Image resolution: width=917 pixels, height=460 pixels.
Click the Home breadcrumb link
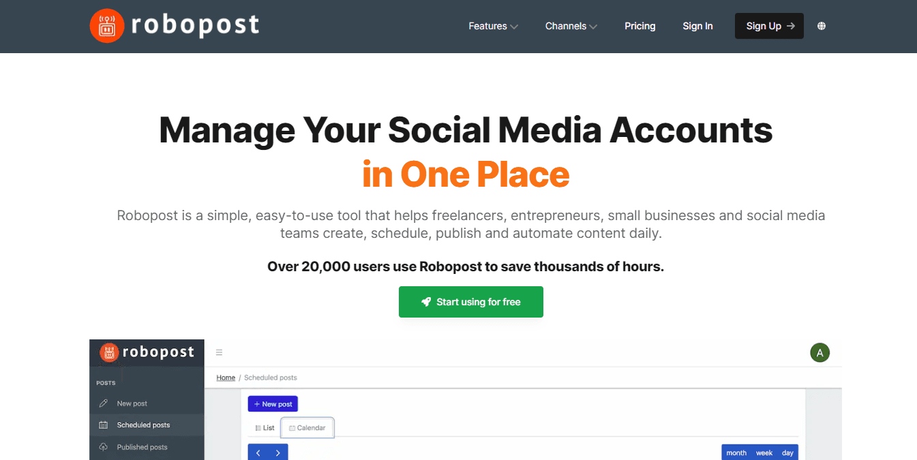(x=226, y=378)
